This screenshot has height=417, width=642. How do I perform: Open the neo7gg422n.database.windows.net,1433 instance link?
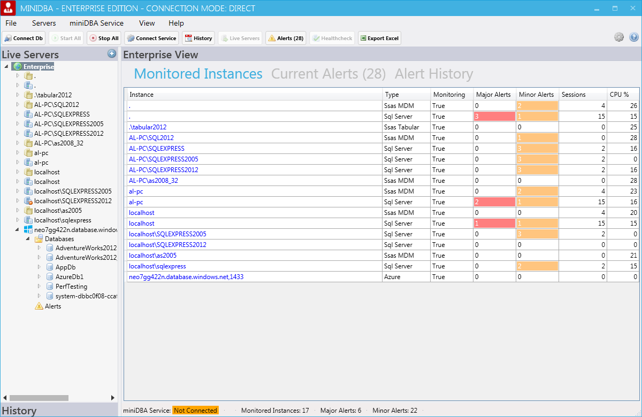(x=187, y=277)
